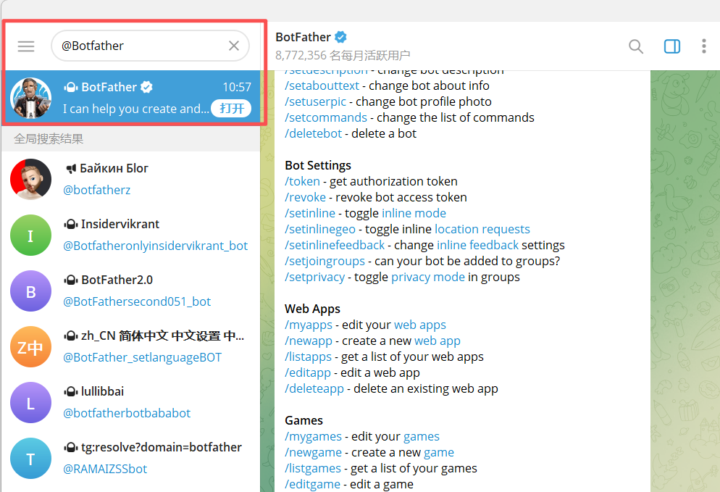Open the location requests link
Image resolution: width=720 pixels, height=492 pixels.
coord(482,229)
